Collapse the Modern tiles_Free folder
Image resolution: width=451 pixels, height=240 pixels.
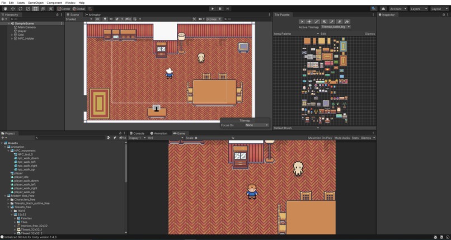click(x=5, y=196)
